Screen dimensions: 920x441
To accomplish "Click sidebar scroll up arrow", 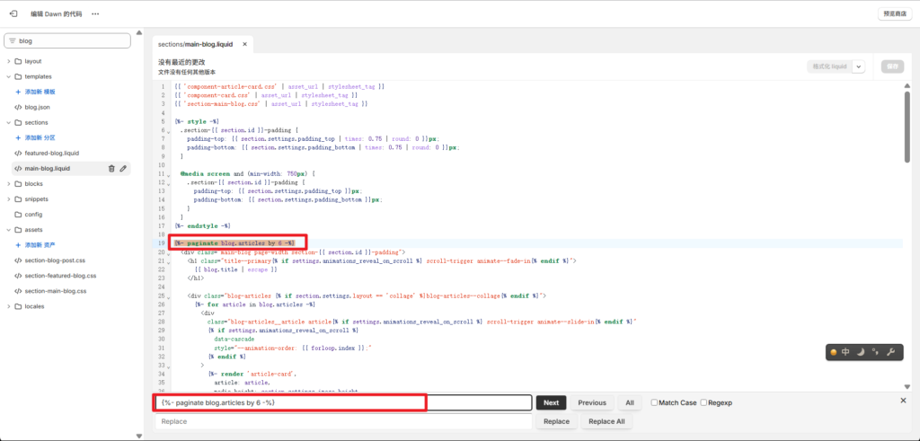I will [139, 33].
